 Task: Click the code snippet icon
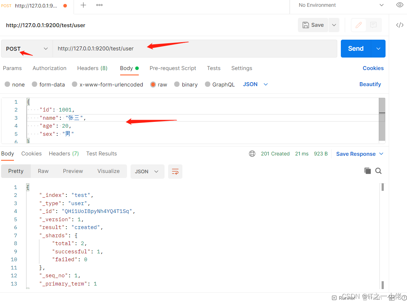[x=399, y=25]
